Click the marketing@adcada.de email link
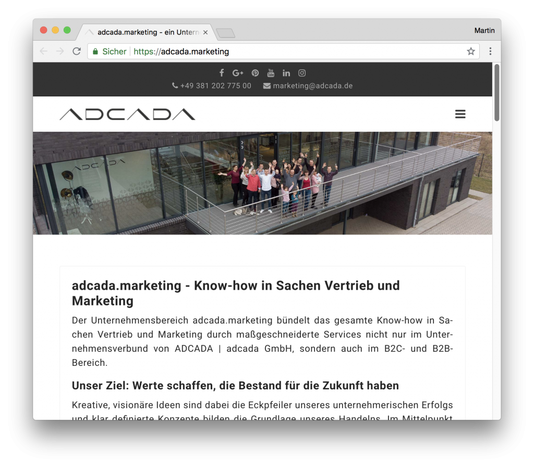The width and height of the screenshot is (534, 467). [x=312, y=85]
